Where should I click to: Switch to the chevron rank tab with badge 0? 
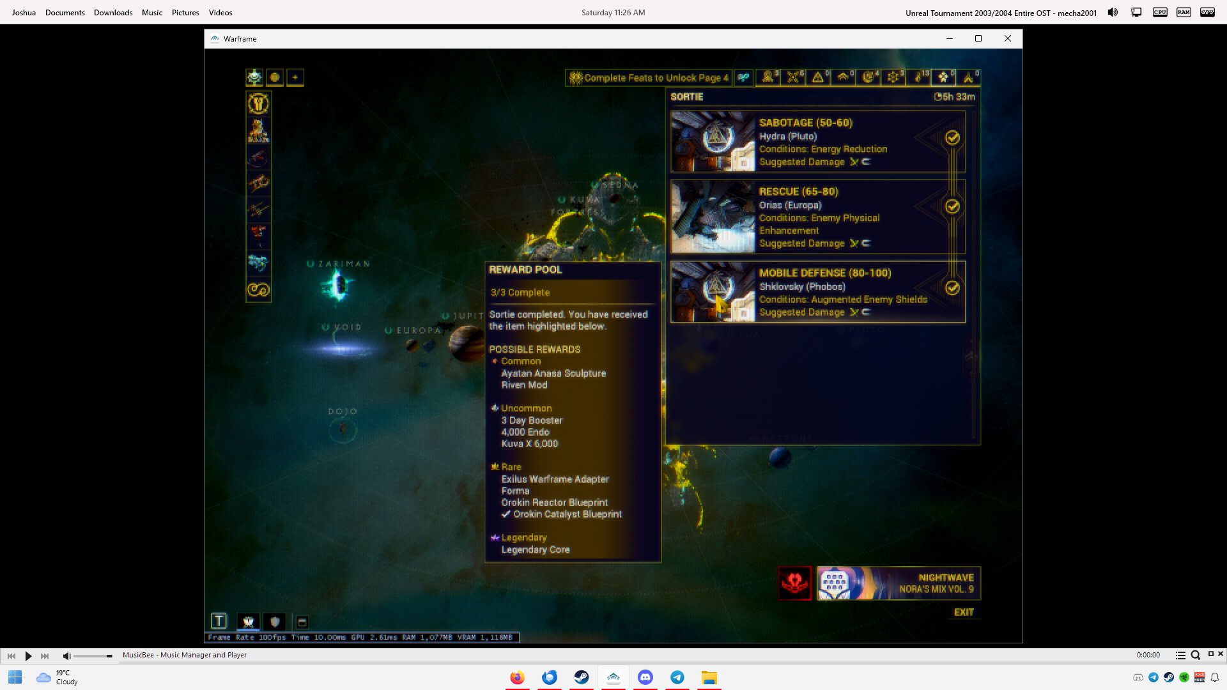844,77
